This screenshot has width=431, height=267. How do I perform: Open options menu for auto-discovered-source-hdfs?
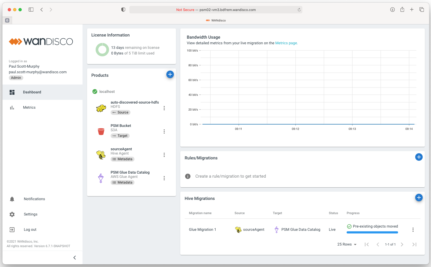tap(164, 108)
